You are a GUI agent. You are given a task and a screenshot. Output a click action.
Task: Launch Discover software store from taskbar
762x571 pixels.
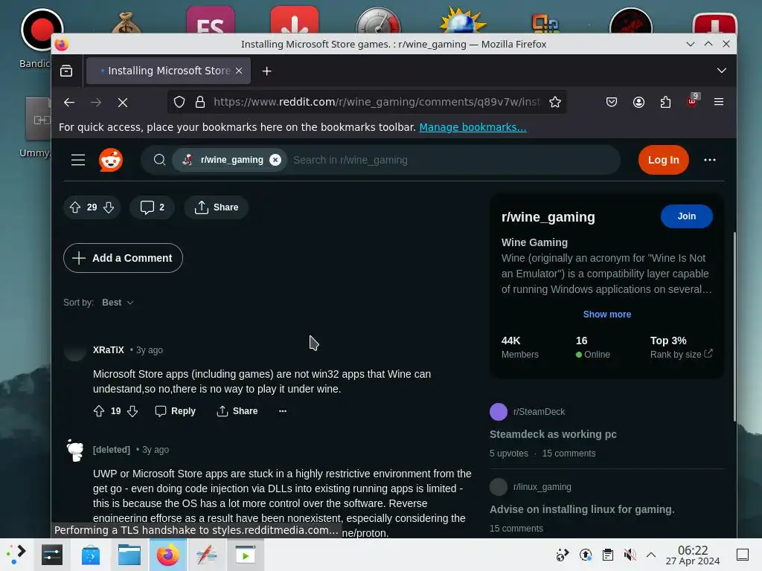(90, 555)
